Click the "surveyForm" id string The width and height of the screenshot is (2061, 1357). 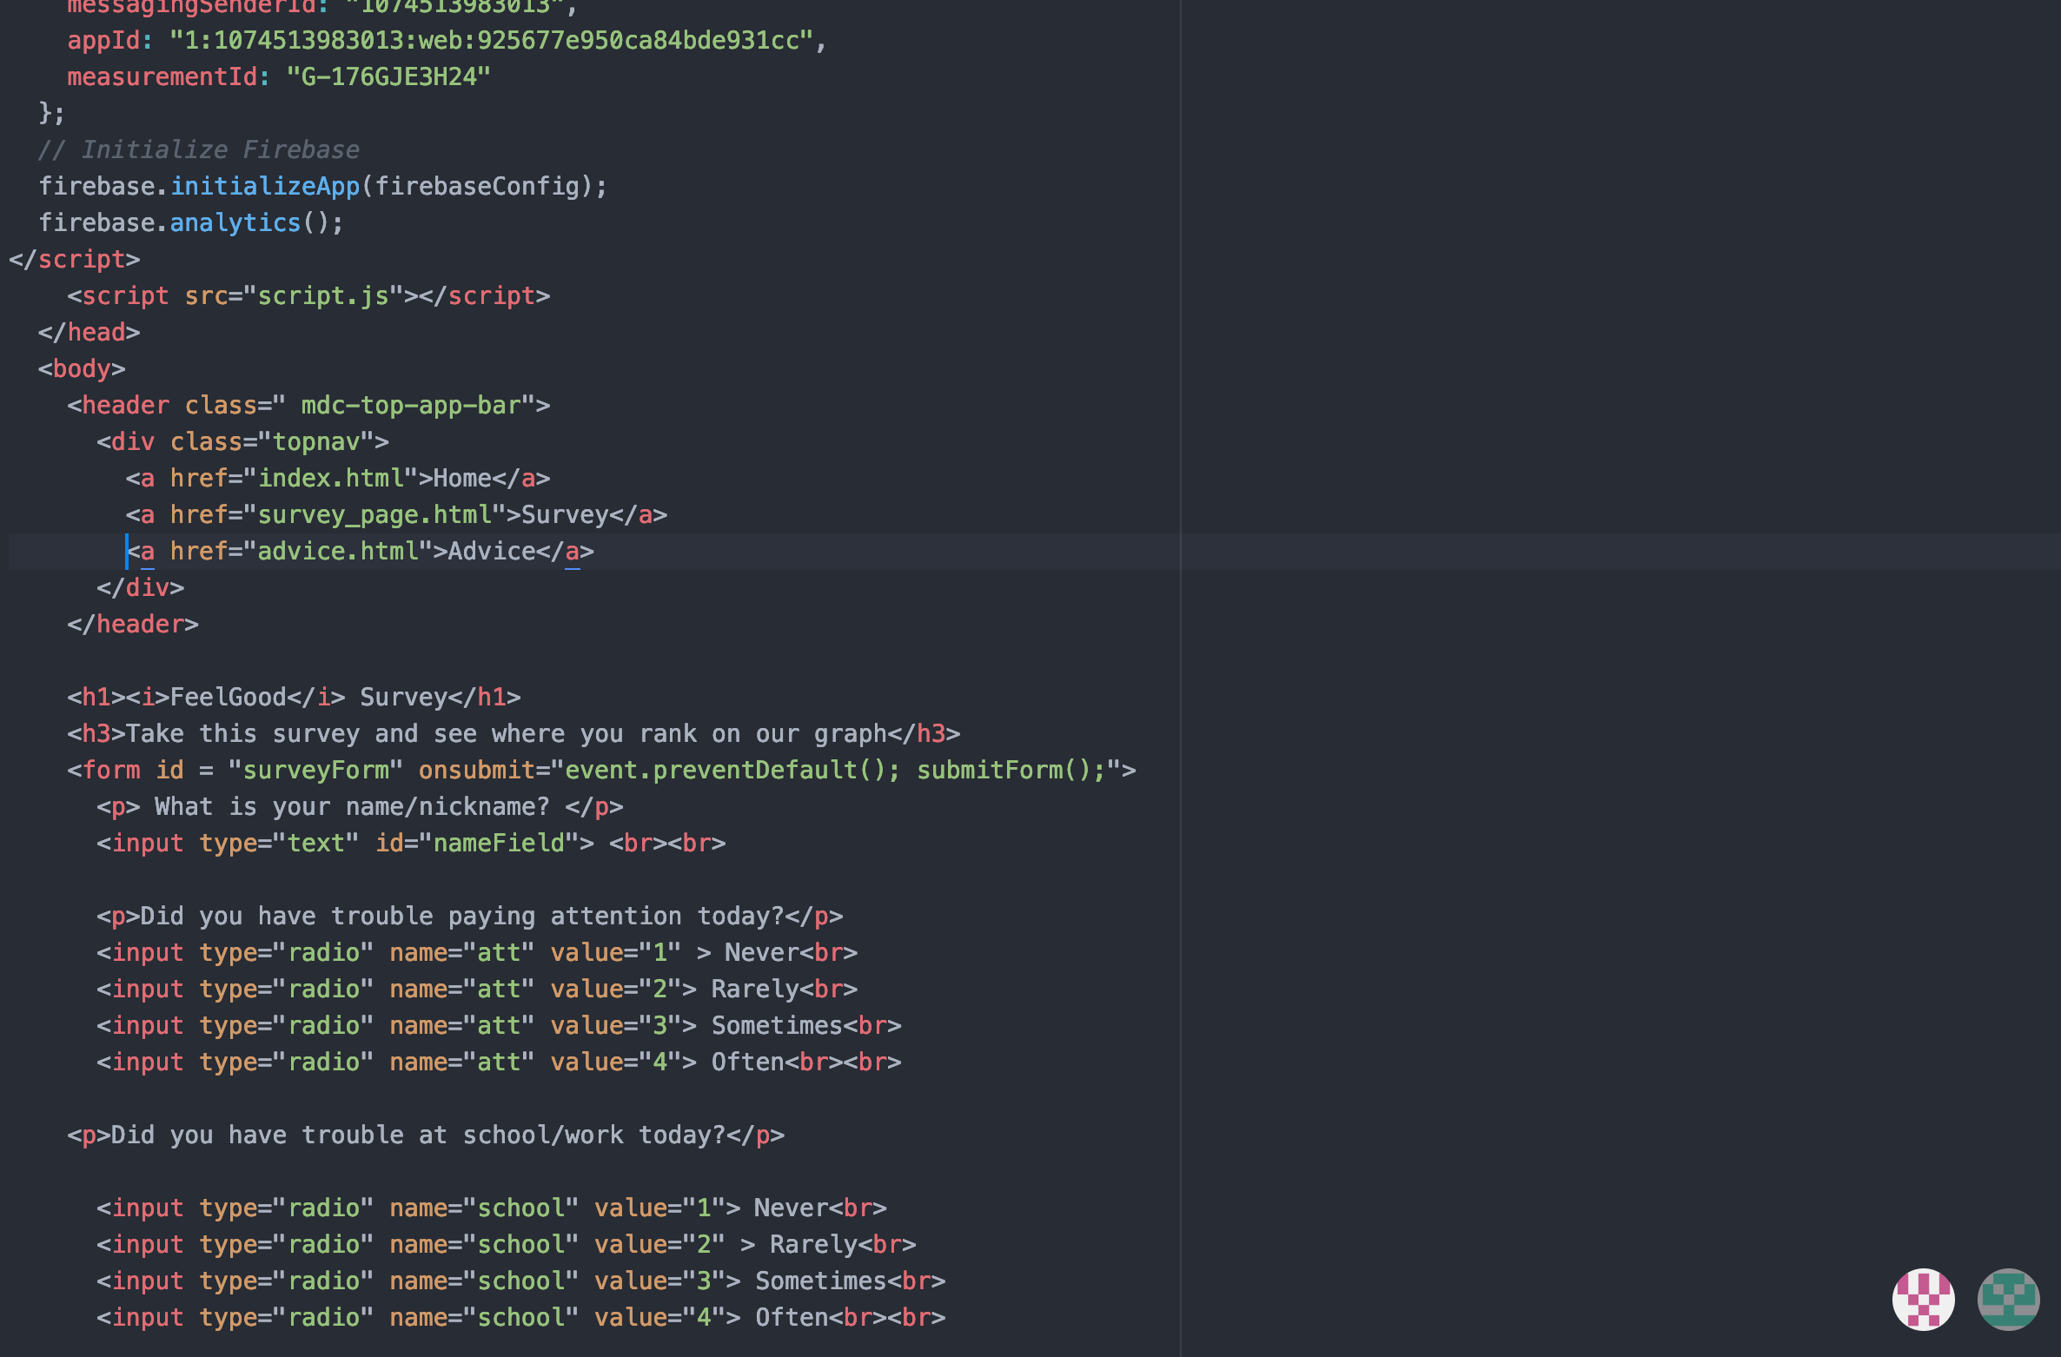coord(315,770)
